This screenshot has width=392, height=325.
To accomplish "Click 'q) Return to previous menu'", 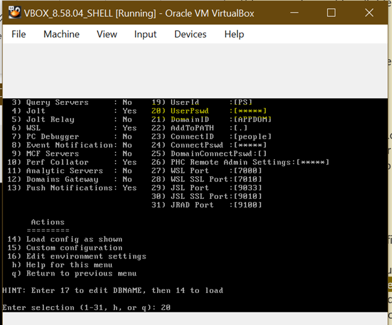I will [74, 274].
